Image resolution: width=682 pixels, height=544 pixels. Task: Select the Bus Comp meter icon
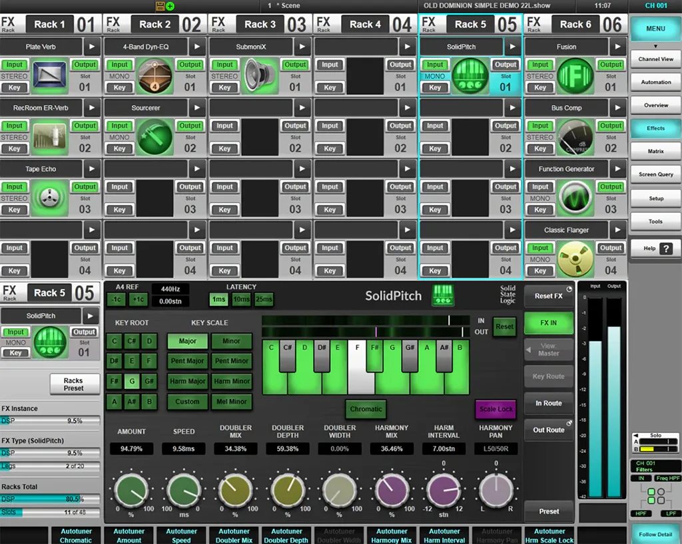click(575, 137)
